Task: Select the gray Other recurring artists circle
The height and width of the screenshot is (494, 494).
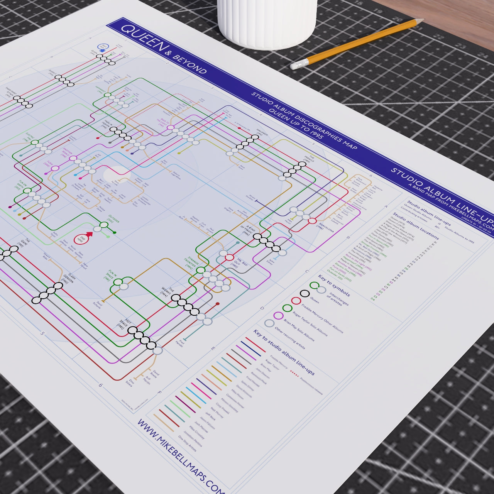Action: [269, 323]
